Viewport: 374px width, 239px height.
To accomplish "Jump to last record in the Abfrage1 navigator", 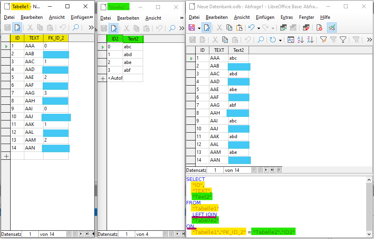I will (272, 170).
